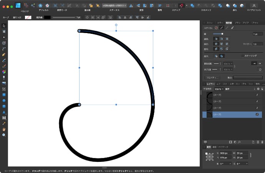Toggle visibility of the top curve layer
Screen dimensions: 265x173
coord(257,94)
